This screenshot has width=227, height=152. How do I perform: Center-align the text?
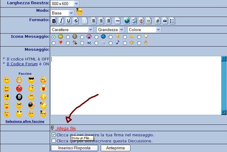[101, 21]
